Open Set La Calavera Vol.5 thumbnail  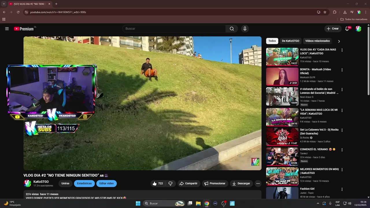click(282, 137)
